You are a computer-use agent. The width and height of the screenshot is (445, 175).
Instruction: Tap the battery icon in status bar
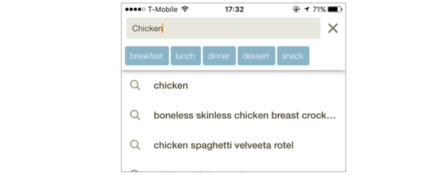335,10
